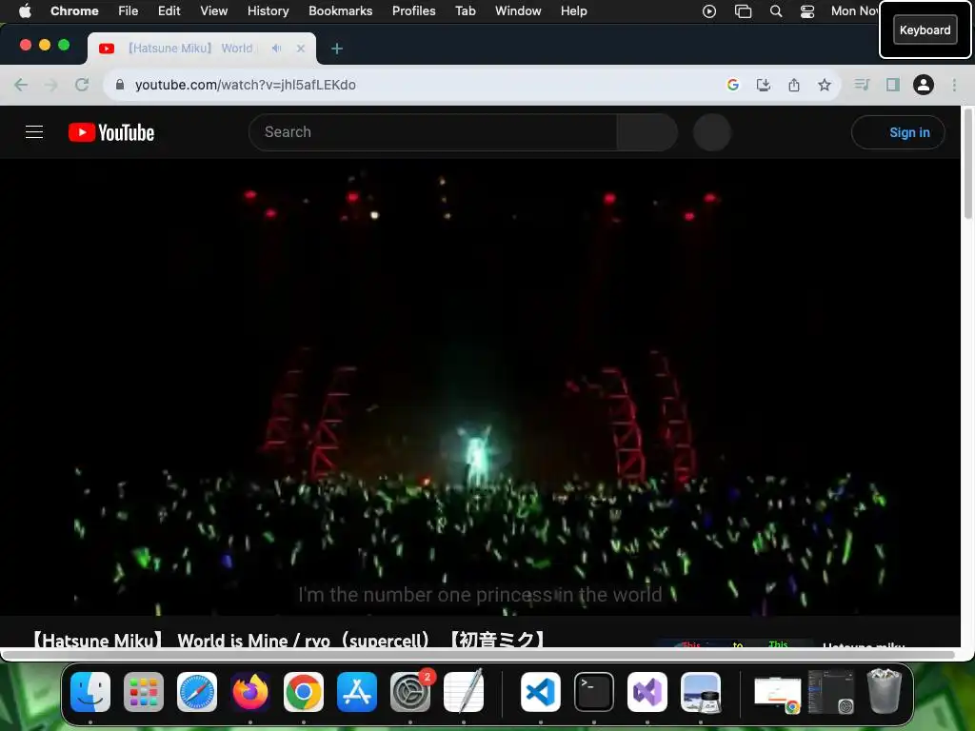
Task: Launch Firefox from the Dock
Action: (250, 692)
